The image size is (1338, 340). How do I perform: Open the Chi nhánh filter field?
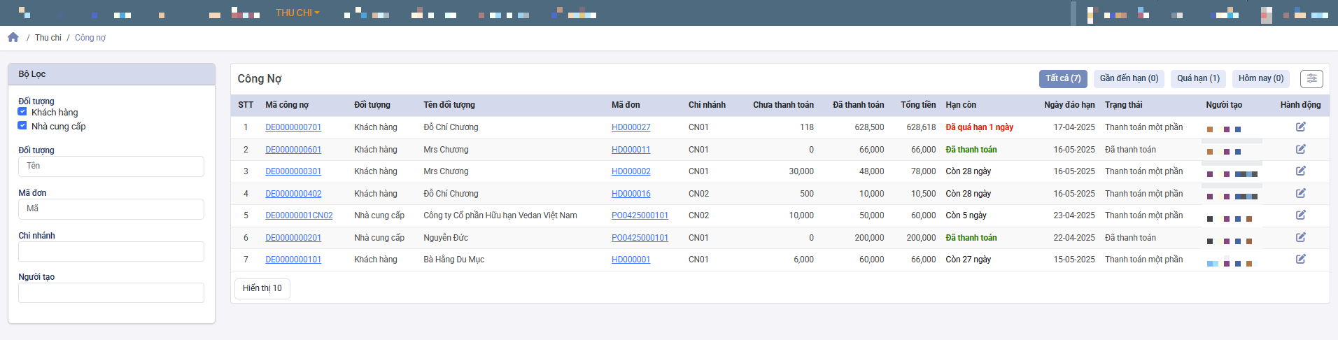pyautogui.click(x=111, y=251)
